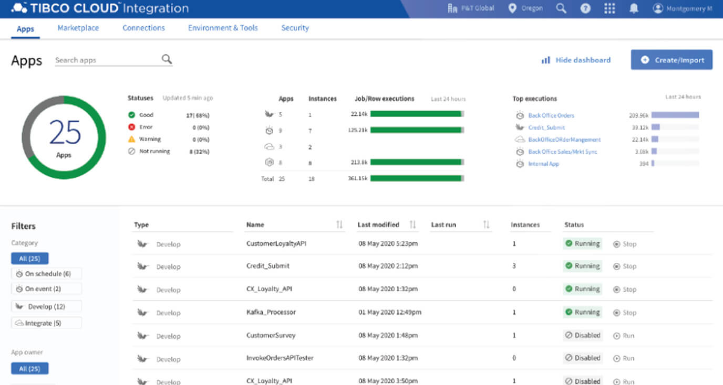
Task: Click the 209.96k Back Office Orders usage bar
Action: (x=675, y=115)
